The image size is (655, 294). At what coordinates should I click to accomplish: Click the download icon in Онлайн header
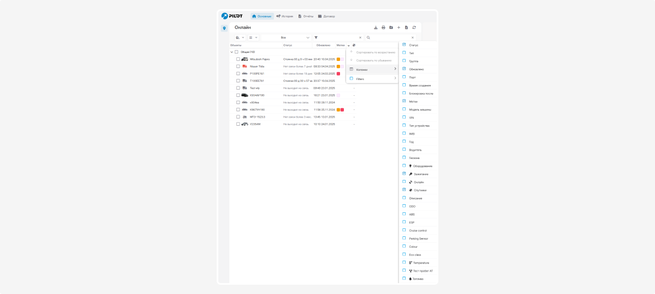click(x=376, y=27)
